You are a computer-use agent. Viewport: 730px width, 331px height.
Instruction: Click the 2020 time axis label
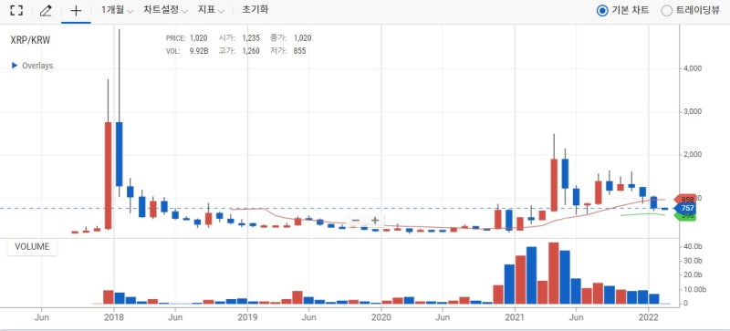click(x=381, y=317)
